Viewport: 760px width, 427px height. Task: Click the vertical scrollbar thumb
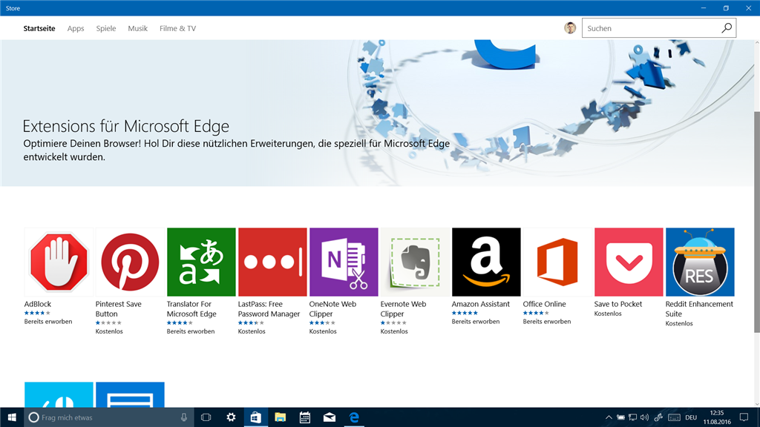point(756,222)
